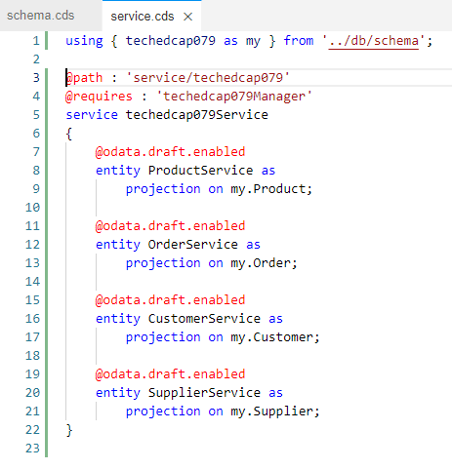This screenshot has height=470, width=452.
Task: Click line number 1 in the gutter
Action: tap(36, 41)
